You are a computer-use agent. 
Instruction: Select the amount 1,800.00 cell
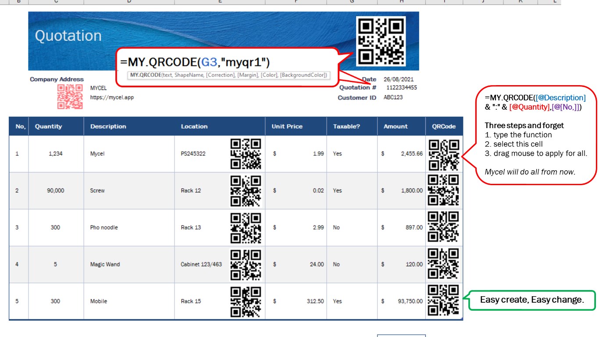[401, 191]
